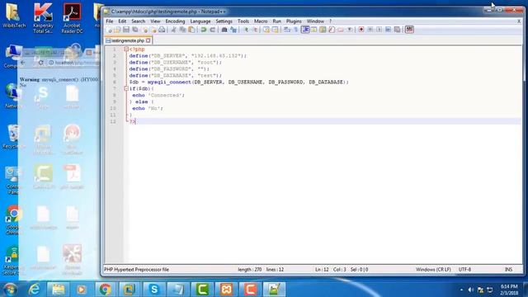This screenshot has width=528, height=297.
Task: Close document using X at menu bar end
Action: coord(519,21)
